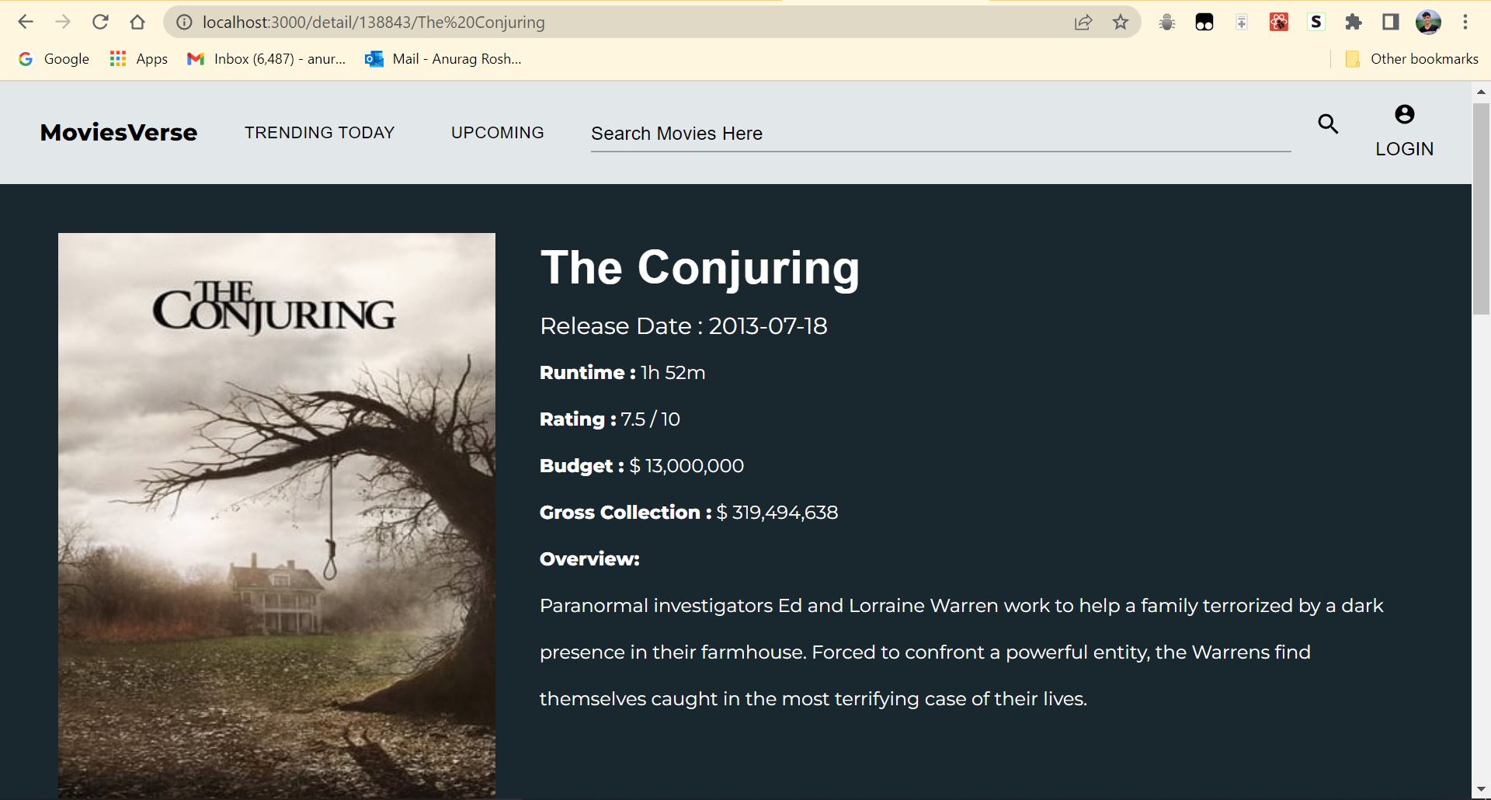
Task: View site information icon in address bar
Action: tap(184, 23)
